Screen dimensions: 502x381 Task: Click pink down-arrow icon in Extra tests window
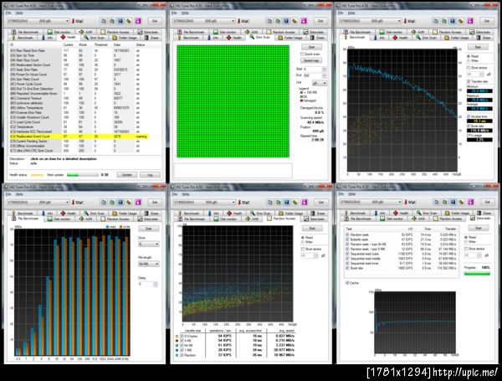[x=470, y=202]
